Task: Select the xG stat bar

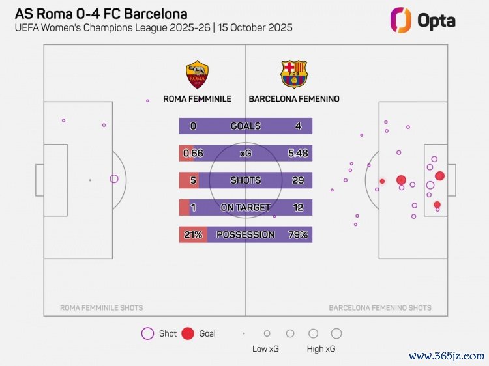Action: pyautogui.click(x=246, y=153)
